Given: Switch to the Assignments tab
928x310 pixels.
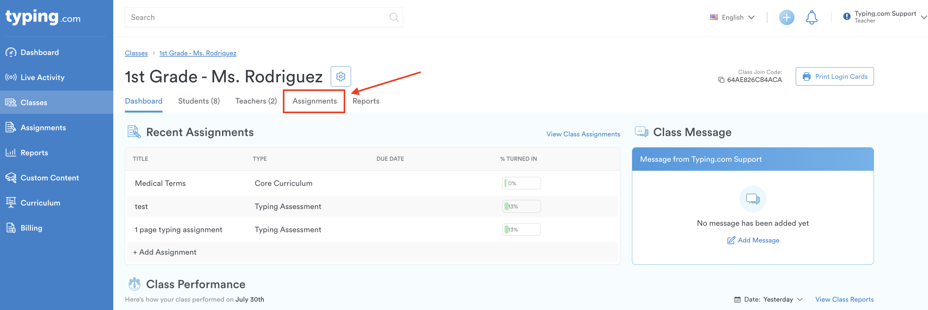Looking at the screenshot, I should 314,101.
